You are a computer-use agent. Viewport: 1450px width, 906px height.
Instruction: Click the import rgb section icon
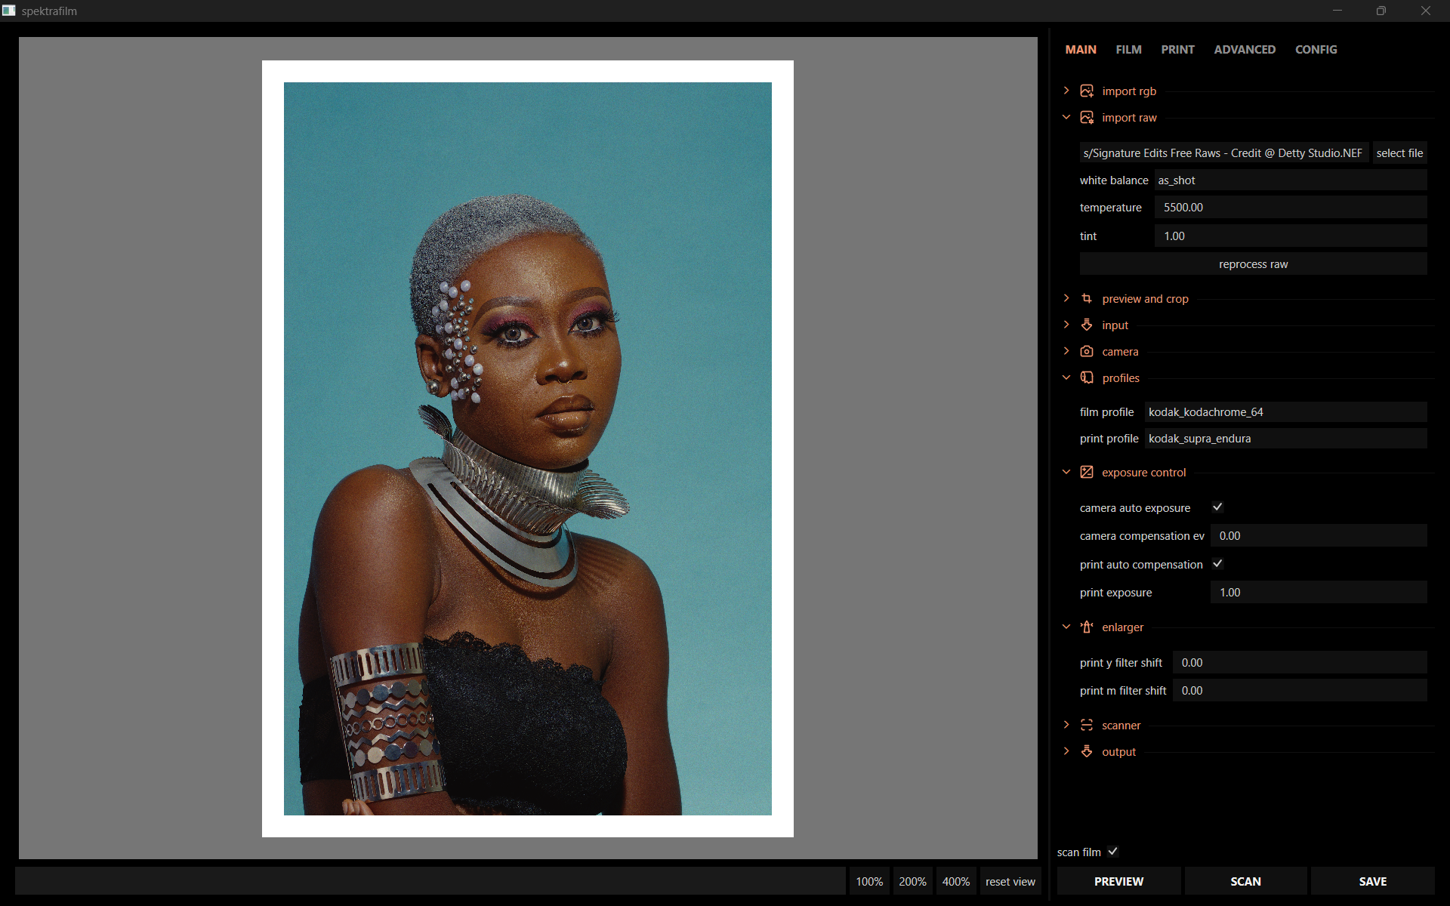pos(1087,91)
